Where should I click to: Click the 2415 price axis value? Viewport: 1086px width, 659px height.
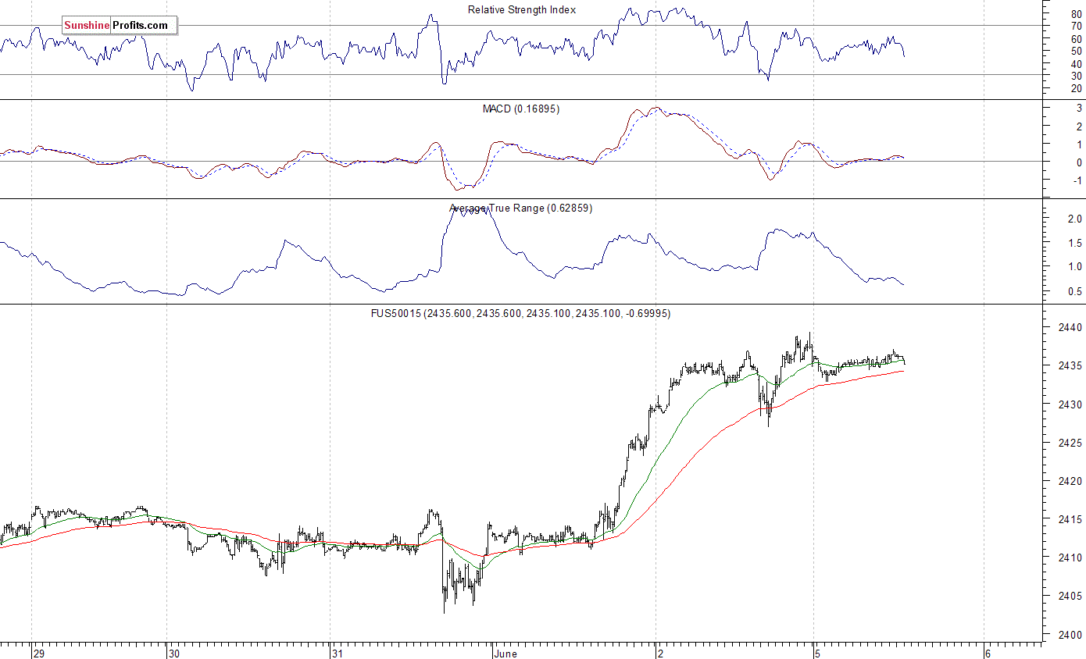point(1070,519)
